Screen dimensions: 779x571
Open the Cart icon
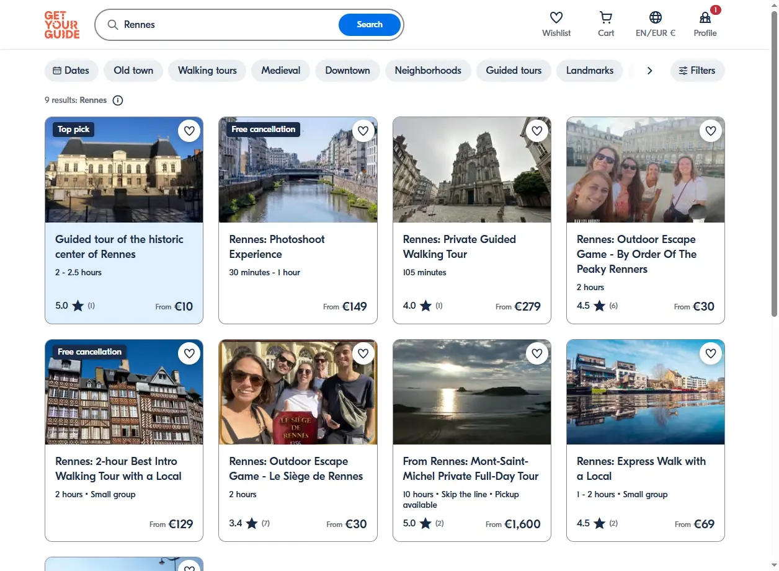coord(606,18)
